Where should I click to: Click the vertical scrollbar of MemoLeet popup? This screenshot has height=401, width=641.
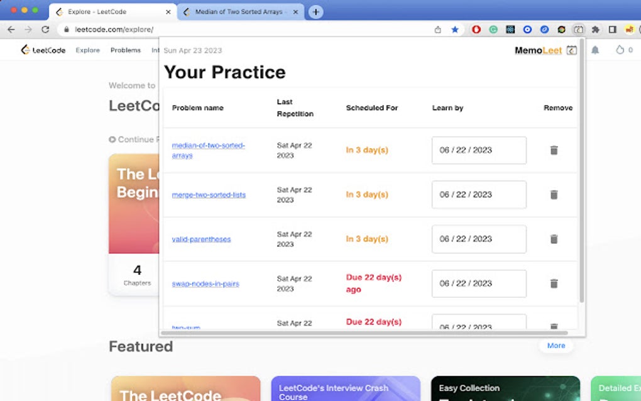(581, 171)
